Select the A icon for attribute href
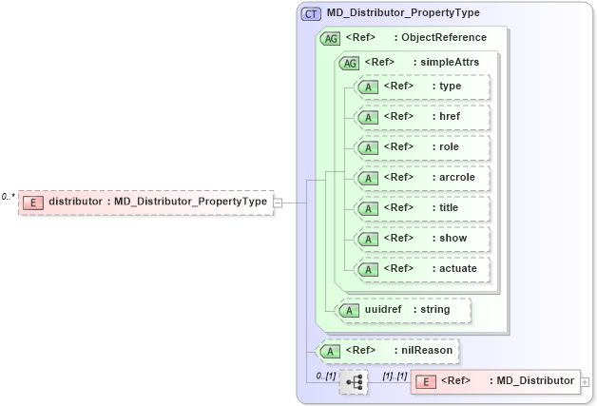The height and width of the screenshot is (406, 597). tap(368, 118)
